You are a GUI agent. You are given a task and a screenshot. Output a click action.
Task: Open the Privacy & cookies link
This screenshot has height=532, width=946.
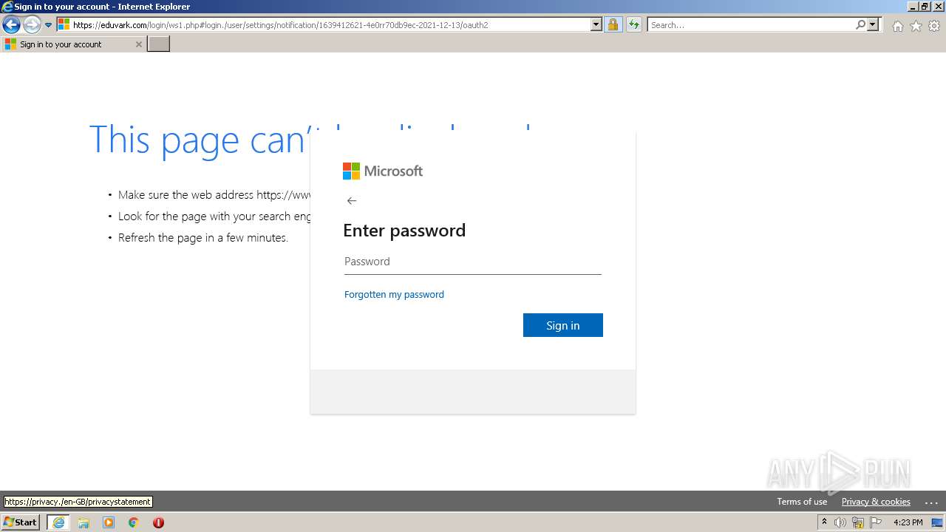(x=876, y=502)
